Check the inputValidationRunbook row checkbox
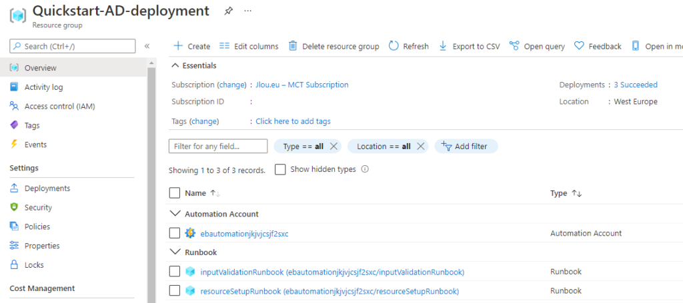Viewport: 683px width, 303px height. (174, 272)
